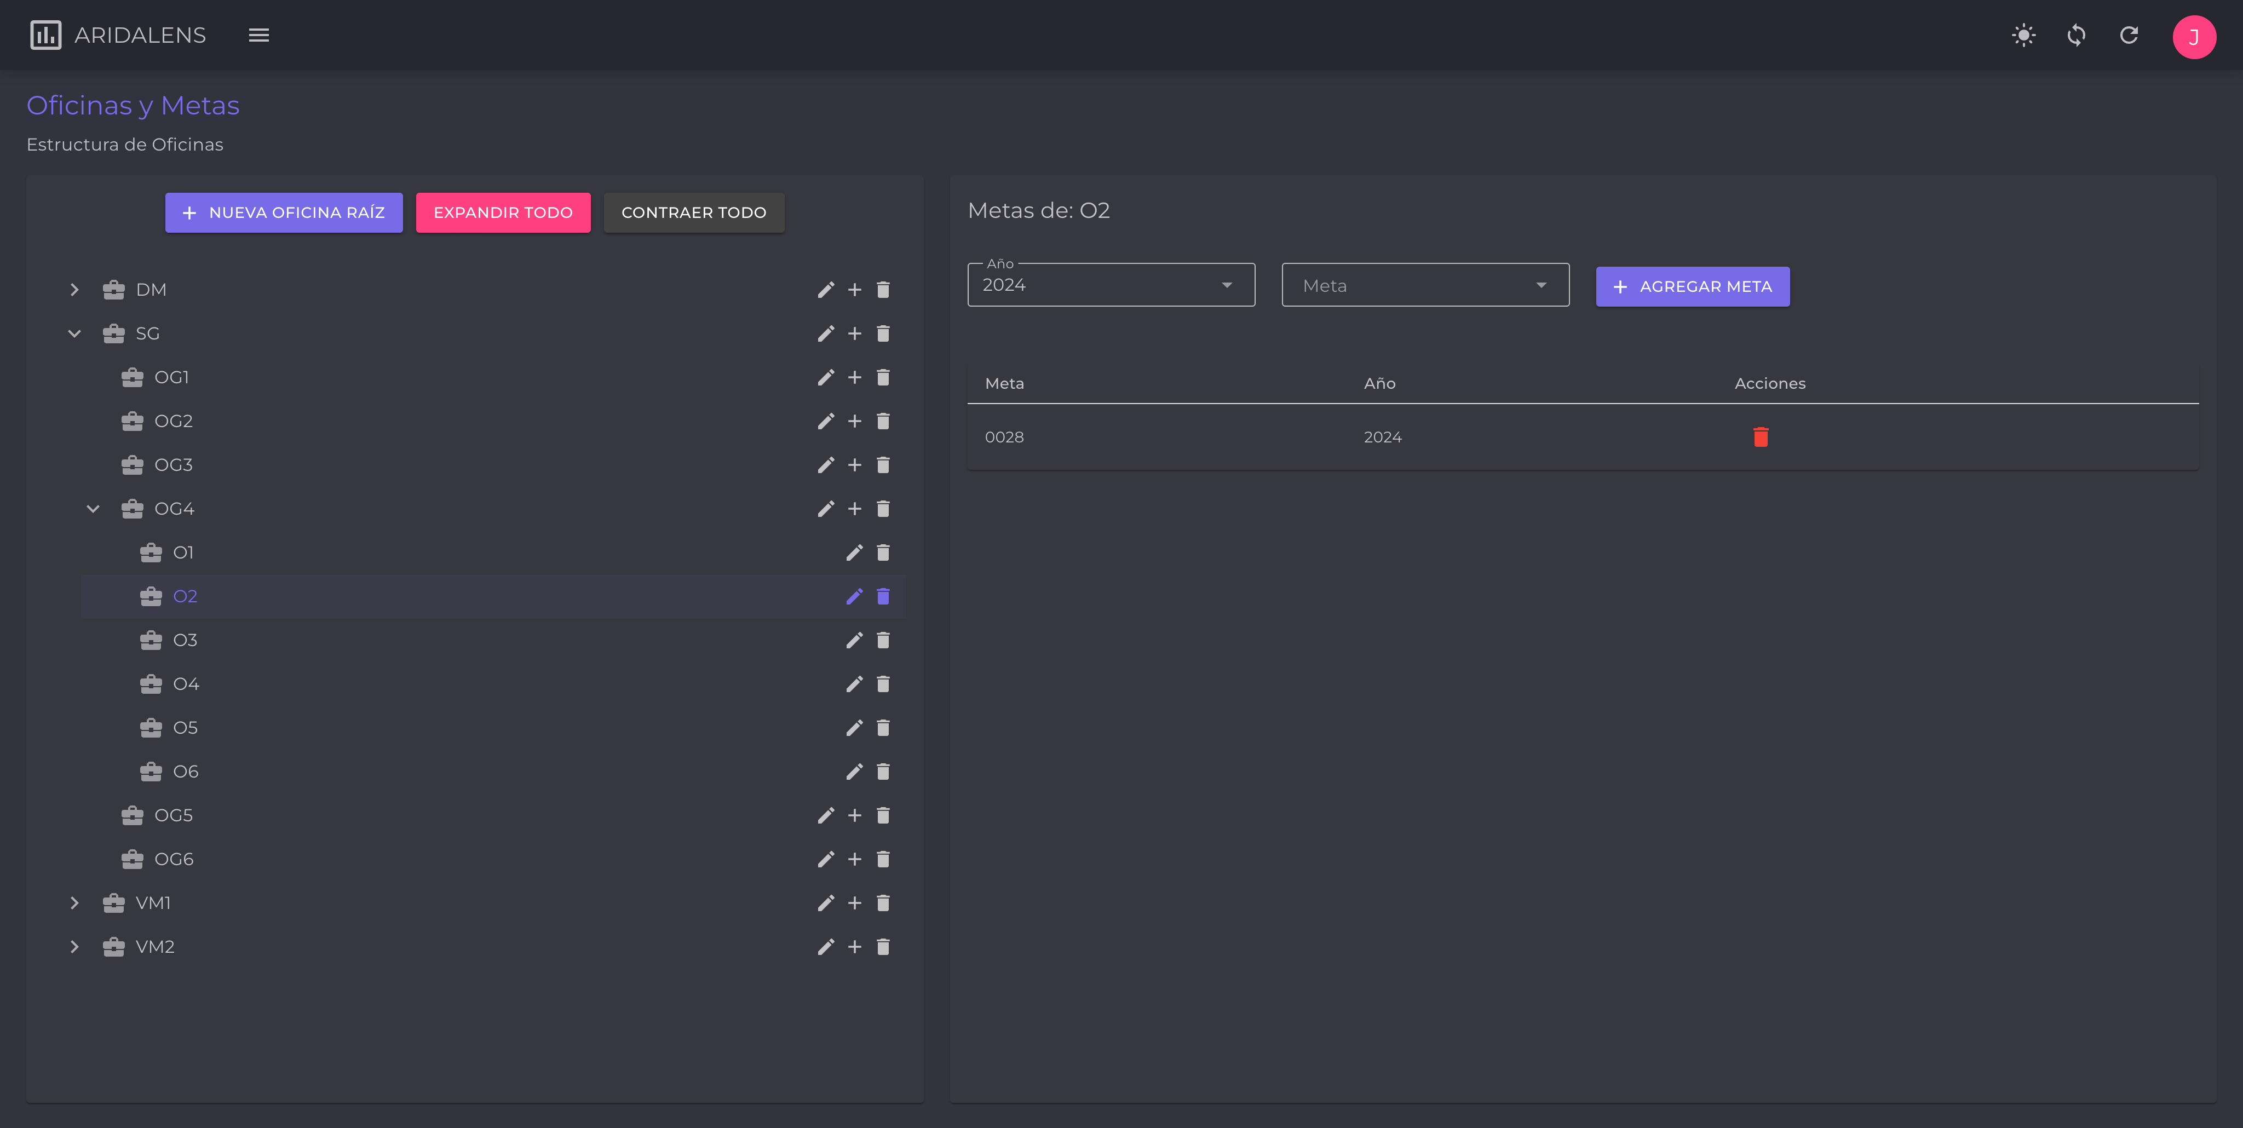2243x1128 pixels.
Task: Click the add child office icon beside SG
Action: pos(854,333)
